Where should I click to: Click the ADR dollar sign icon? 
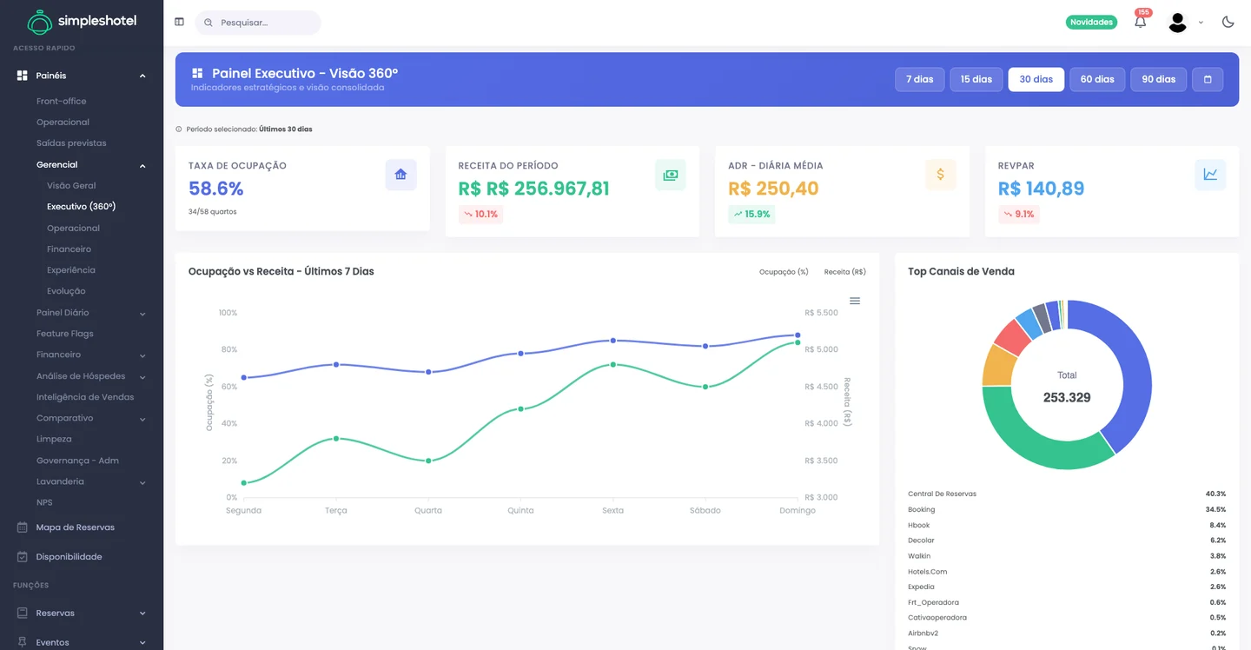pos(940,175)
